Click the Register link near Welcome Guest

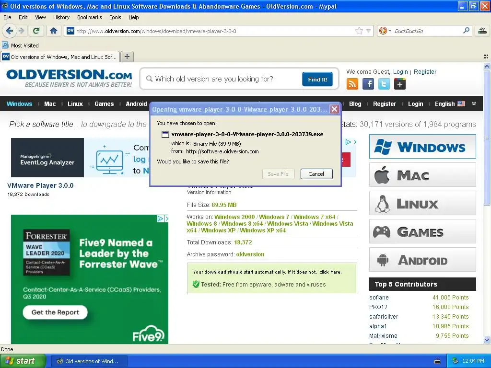425,72
